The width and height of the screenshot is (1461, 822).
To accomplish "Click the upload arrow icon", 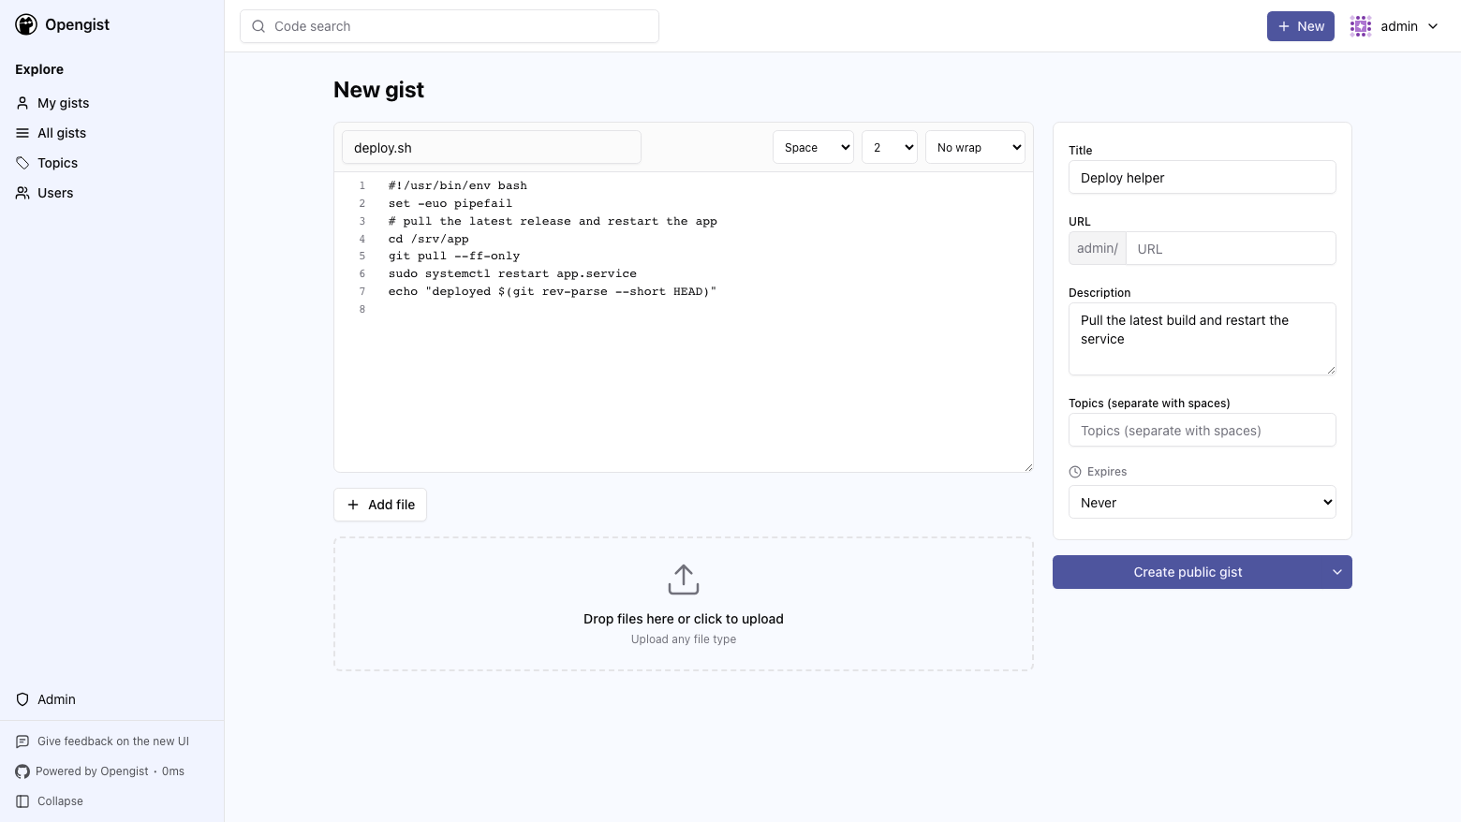I will tap(684, 580).
